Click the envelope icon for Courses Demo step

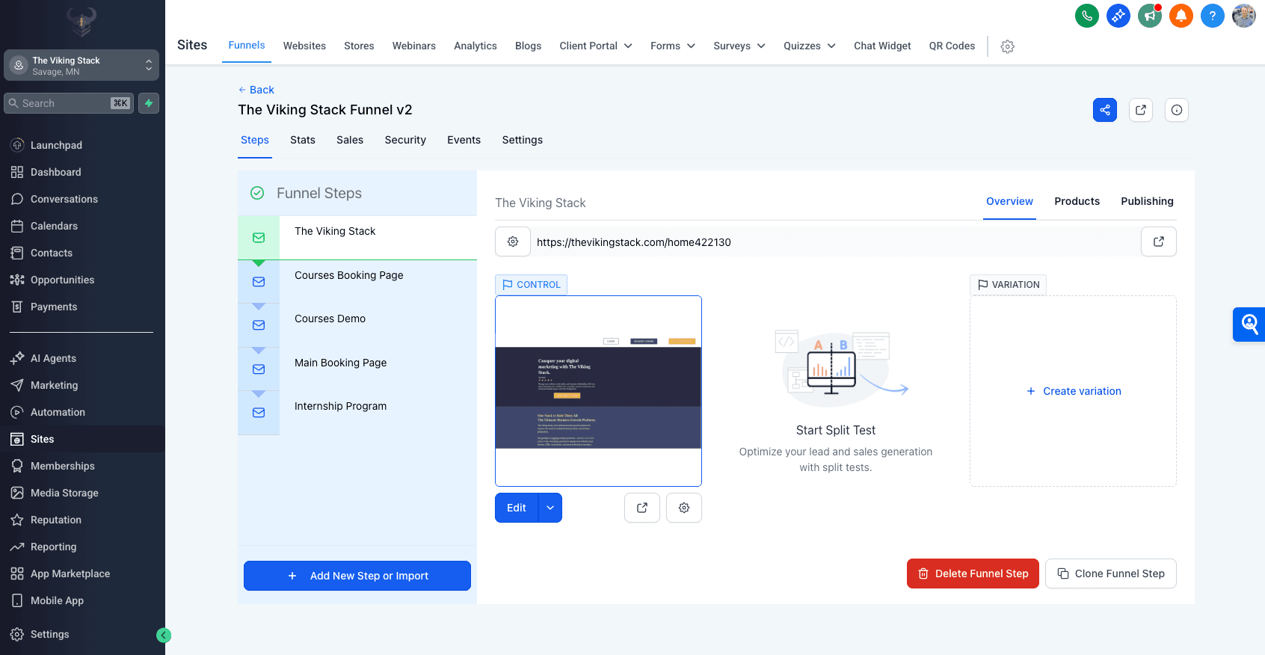point(259,325)
